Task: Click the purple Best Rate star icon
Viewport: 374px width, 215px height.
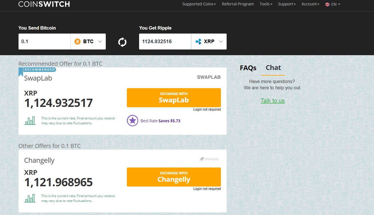Action: point(133,121)
